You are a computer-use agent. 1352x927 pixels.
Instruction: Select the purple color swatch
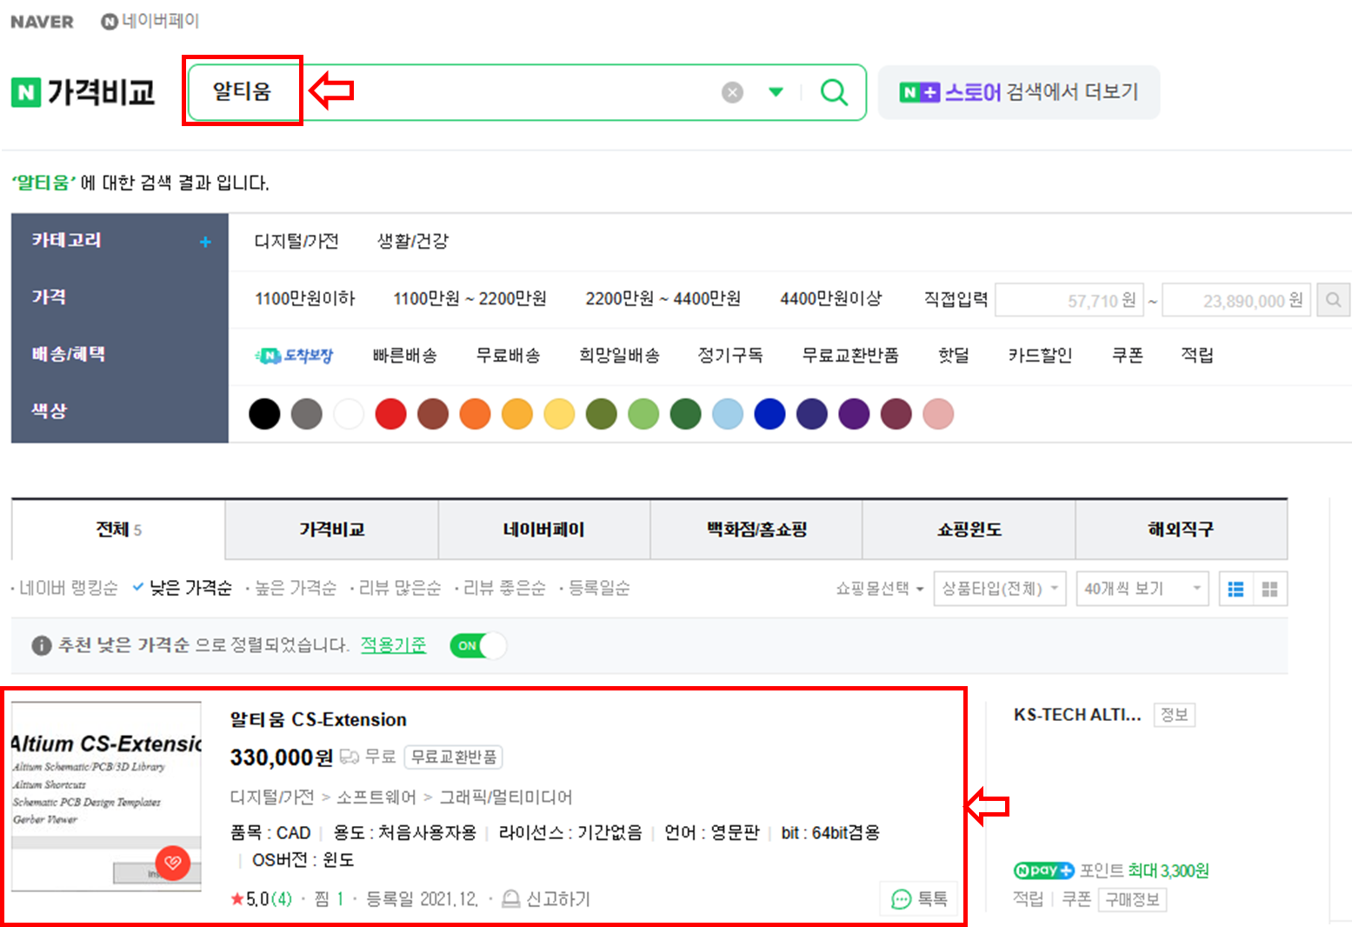[x=854, y=414]
